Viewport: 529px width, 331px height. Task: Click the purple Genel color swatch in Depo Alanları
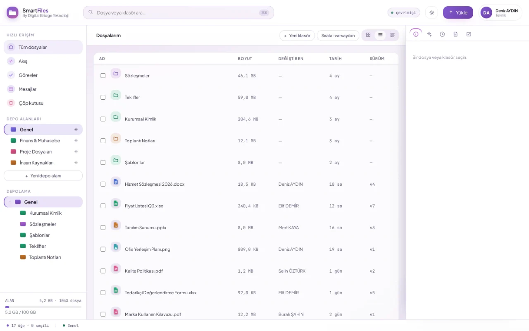coord(13,130)
